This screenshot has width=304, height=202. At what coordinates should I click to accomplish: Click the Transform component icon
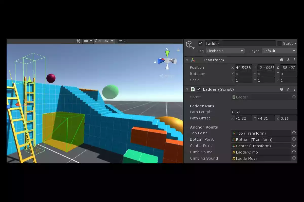point(193,60)
